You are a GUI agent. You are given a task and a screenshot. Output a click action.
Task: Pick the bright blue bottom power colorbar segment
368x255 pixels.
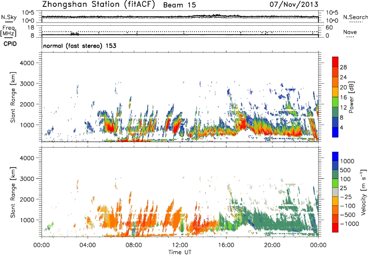click(335, 133)
